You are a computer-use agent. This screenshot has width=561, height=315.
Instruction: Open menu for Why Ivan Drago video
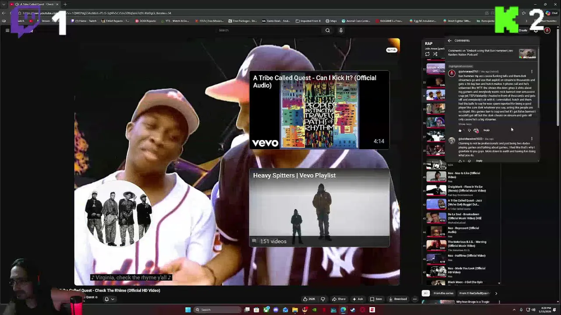[499, 302]
